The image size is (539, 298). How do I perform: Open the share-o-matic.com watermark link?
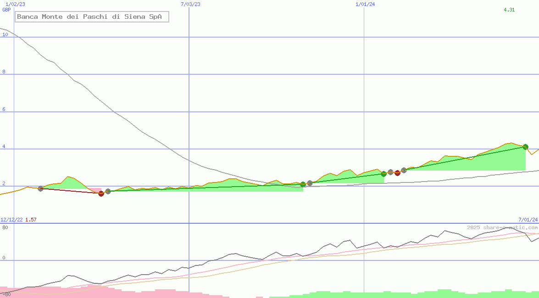(x=502, y=227)
